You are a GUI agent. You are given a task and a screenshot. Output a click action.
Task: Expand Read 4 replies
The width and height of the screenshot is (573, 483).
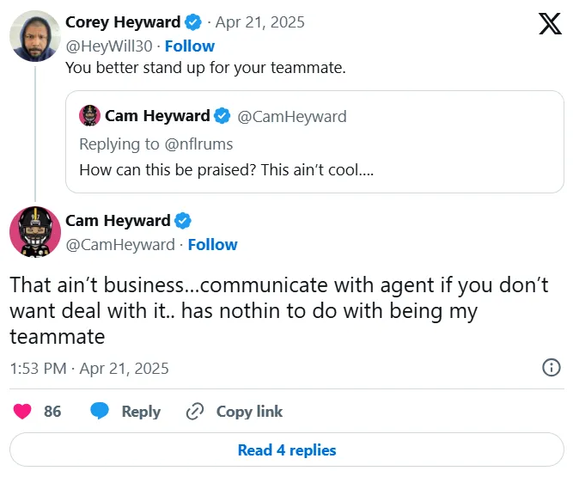coord(286,449)
